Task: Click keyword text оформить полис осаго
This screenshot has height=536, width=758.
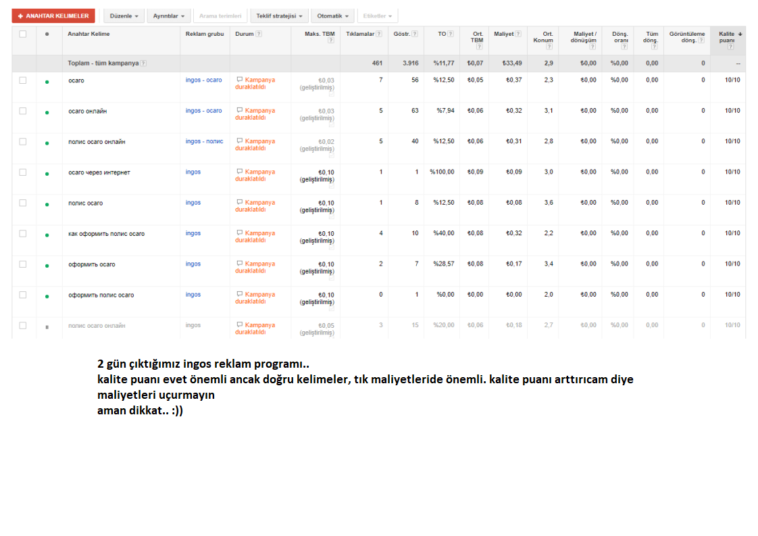Action: click(101, 295)
